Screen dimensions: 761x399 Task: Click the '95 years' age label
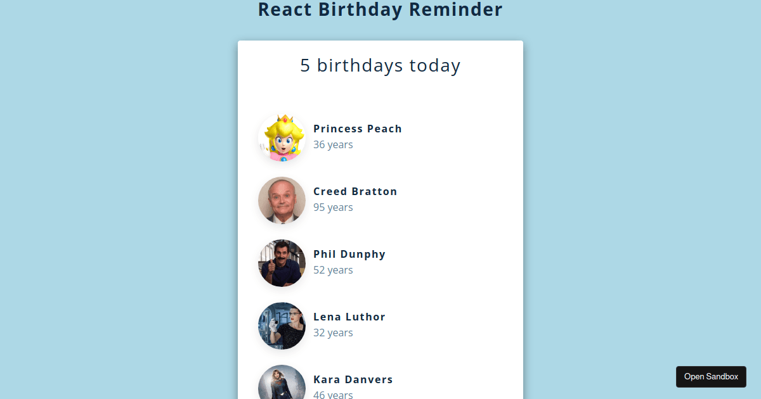click(x=333, y=207)
